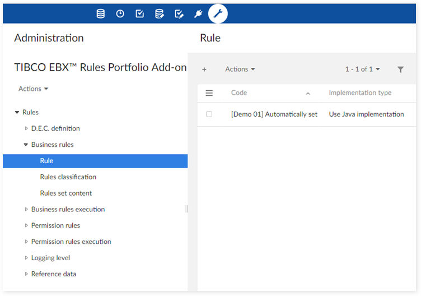This screenshot has width=421, height=296.
Task: Click the Permission rules execution label
Action: click(x=71, y=242)
